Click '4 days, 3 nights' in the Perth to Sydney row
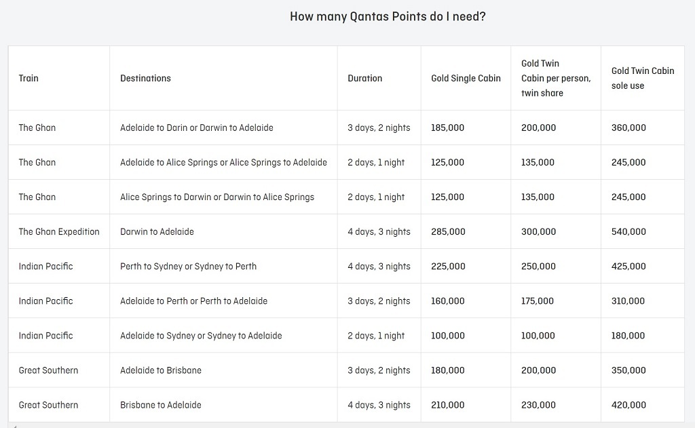This screenshot has width=695, height=428. pos(379,267)
